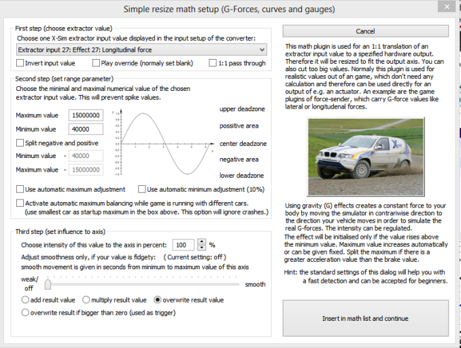Click the dialog title bar text
Viewport: 461px width, 348px height.
229,9
